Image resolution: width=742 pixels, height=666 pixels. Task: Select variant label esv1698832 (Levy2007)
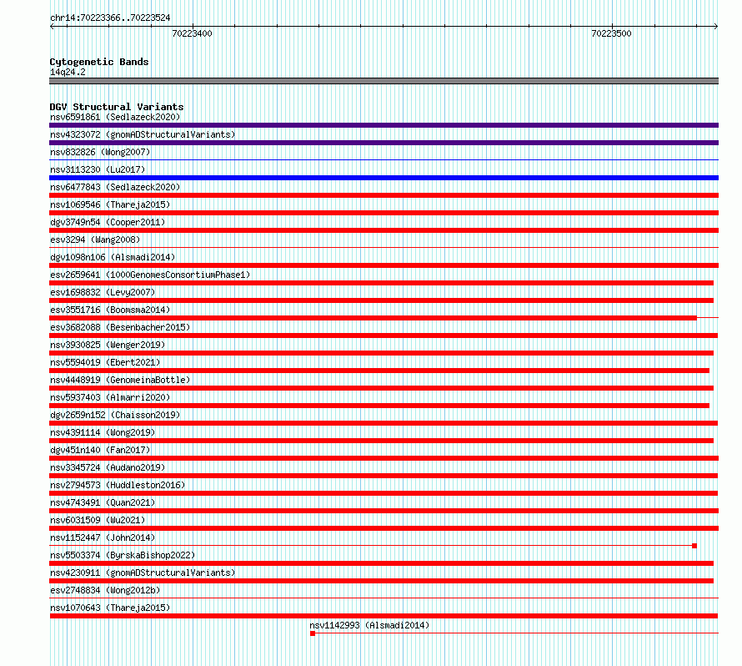pos(103,292)
